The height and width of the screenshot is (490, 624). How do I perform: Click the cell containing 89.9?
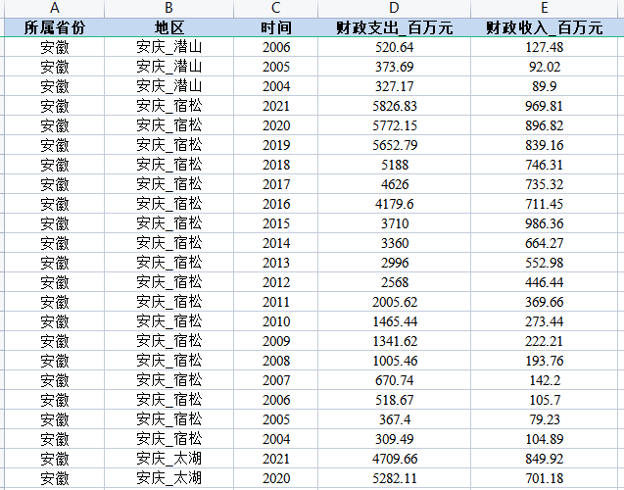(x=544, y=86)
